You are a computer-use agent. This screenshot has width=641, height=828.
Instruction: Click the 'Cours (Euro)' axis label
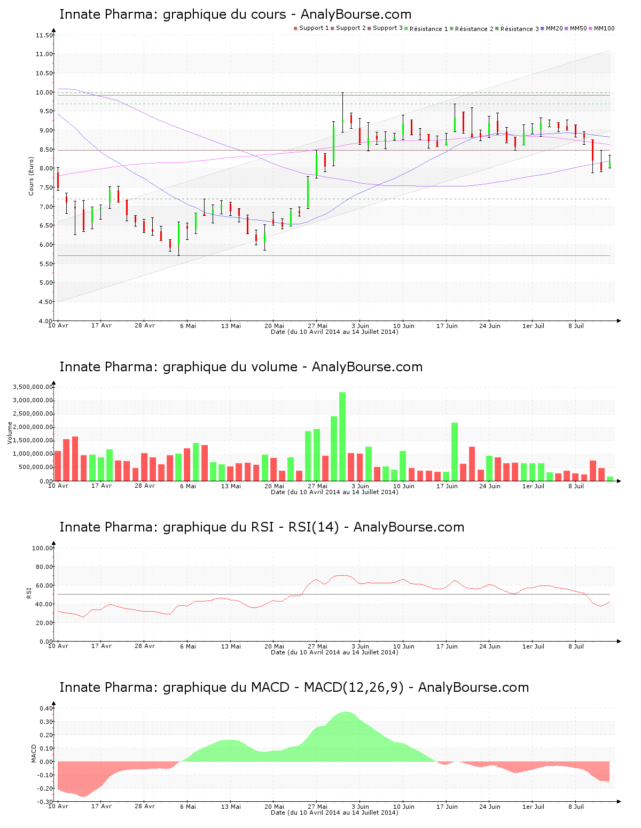pyautogui.click(x=31, y=176)
